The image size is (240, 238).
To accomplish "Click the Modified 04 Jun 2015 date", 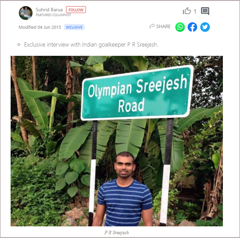I will click(40, 27).
